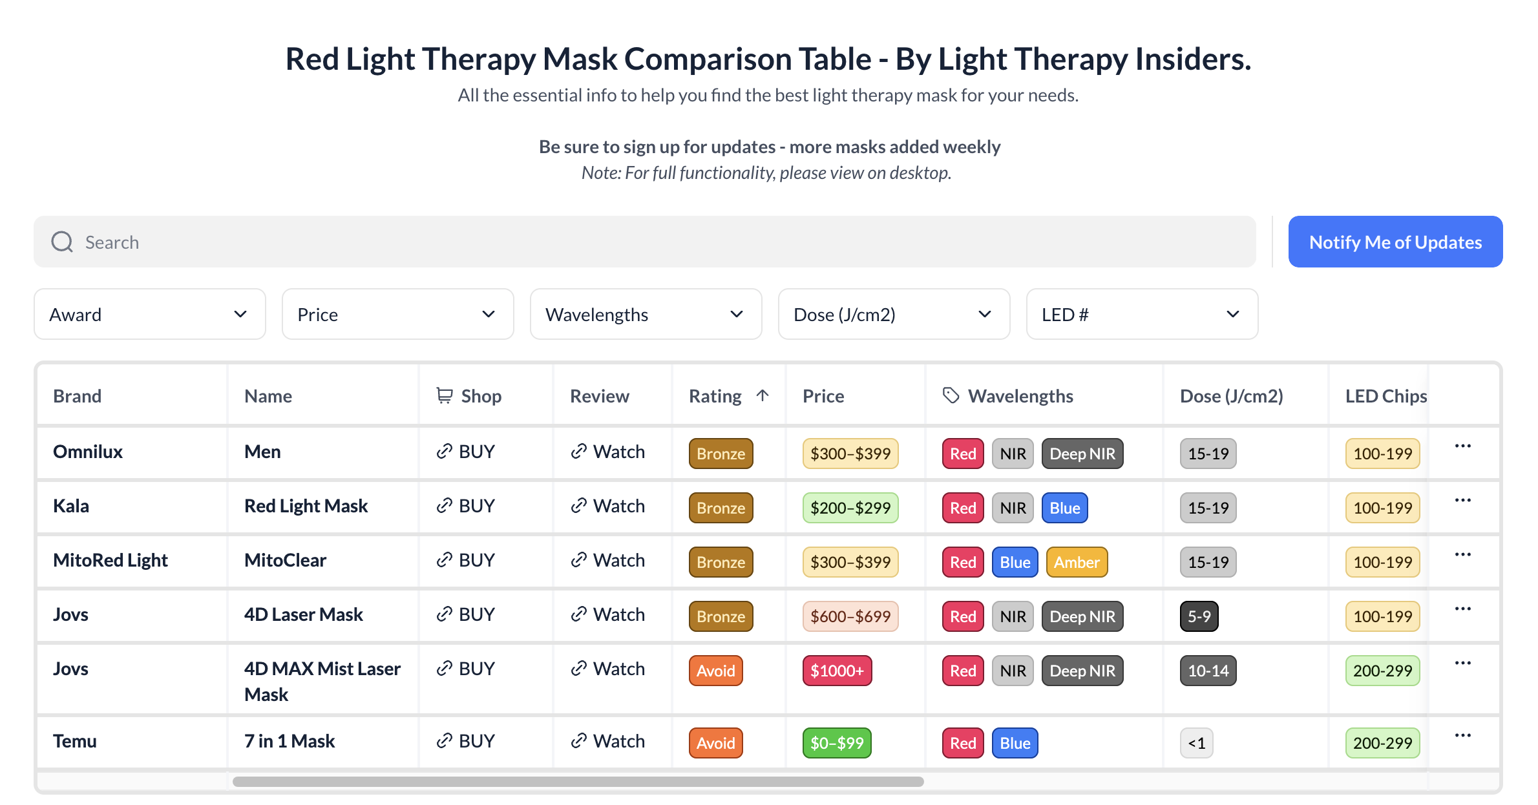The width and height of the screenshot is (1538, 805).
Task: Open the three-dot menu for the Omnilux row
Action: pos(1462,446)
